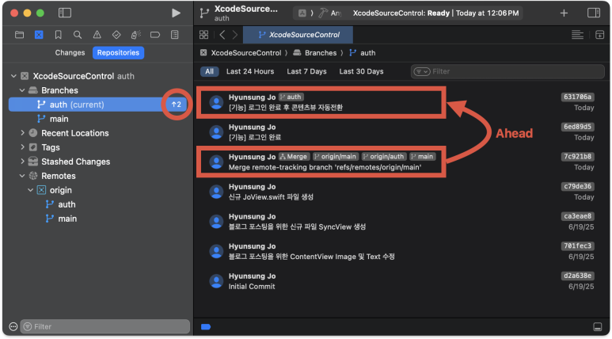612x339 pixels.
Task: Open the Test navigator diamond icon
Action: (116, 35)
